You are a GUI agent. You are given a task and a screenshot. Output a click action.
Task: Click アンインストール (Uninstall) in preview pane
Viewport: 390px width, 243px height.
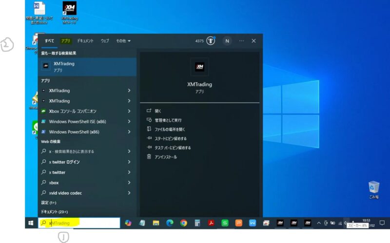[x=166, y=157]
